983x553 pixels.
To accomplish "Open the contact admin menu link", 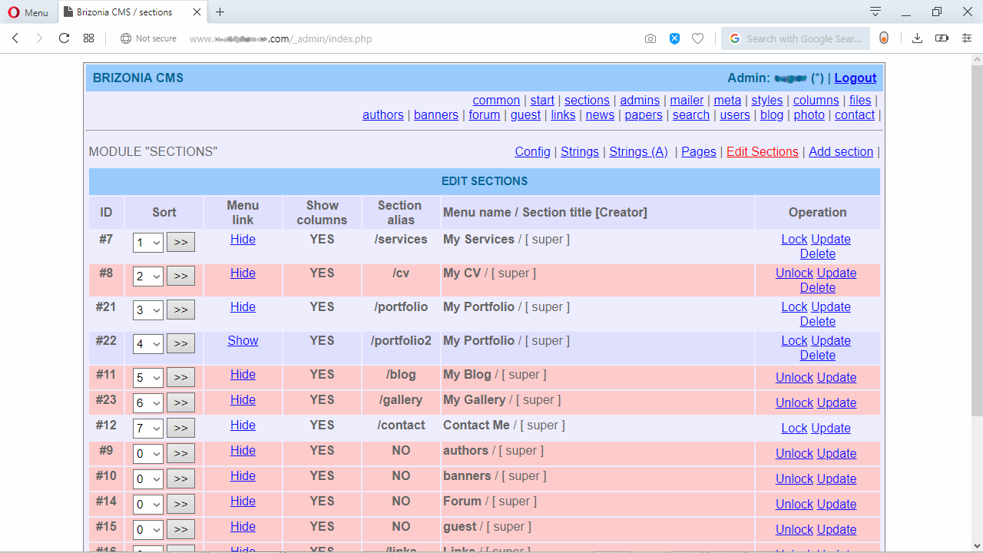I will click(855, 115).
